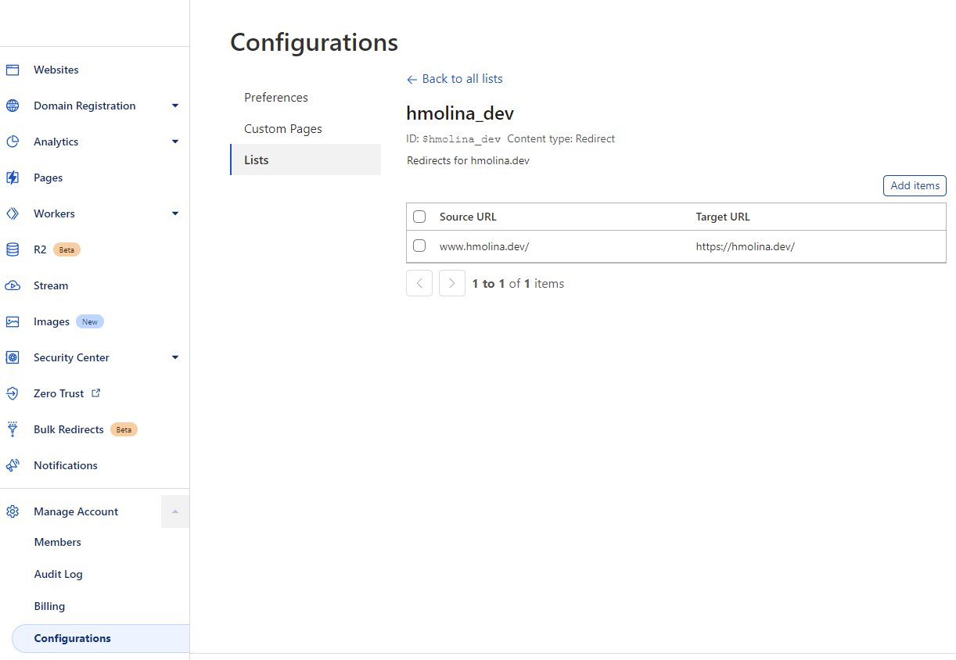This screenshot has width=956, height=660.
Task: Click the Pages lightning bolt icon
Action: (x=13, y=178)
